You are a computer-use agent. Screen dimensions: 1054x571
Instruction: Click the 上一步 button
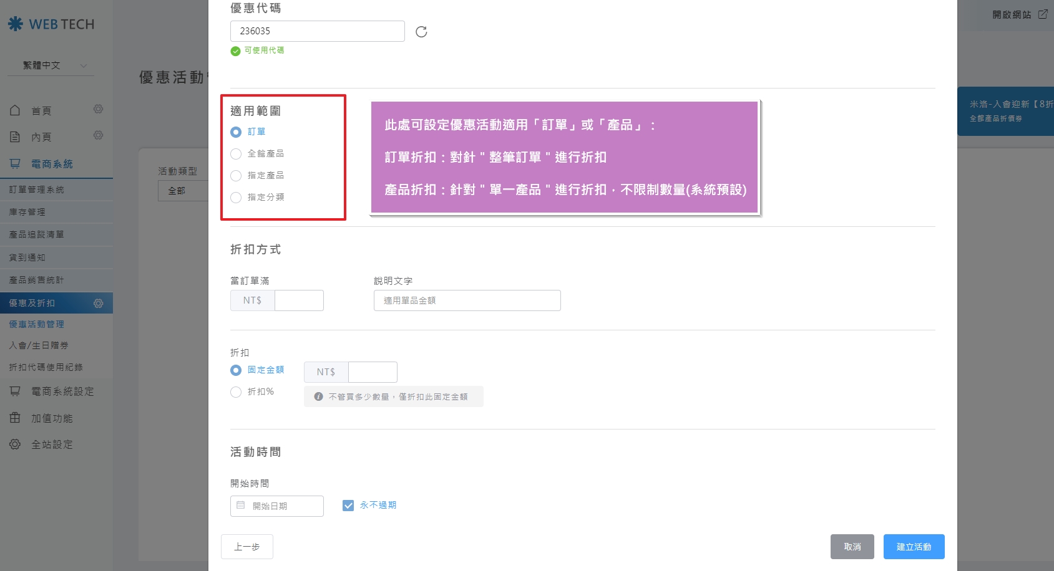(x=246, y=547)
